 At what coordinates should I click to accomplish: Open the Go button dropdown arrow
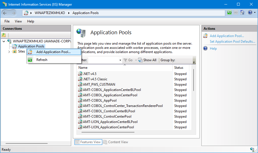(x=136, y=60)
